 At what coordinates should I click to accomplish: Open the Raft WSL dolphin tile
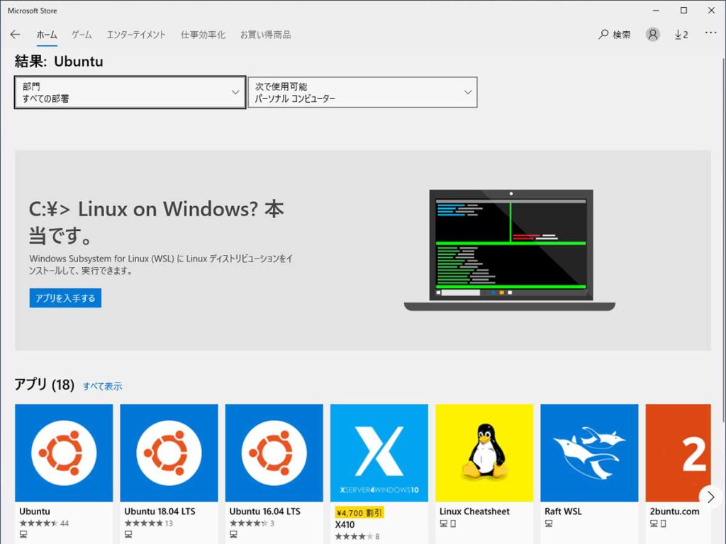[589, 453]
